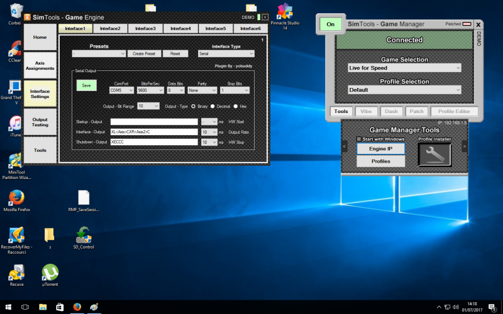Viewport: 503px width, 314px height.
Task: Open the Windows Start menu
Action: [8, 307]
